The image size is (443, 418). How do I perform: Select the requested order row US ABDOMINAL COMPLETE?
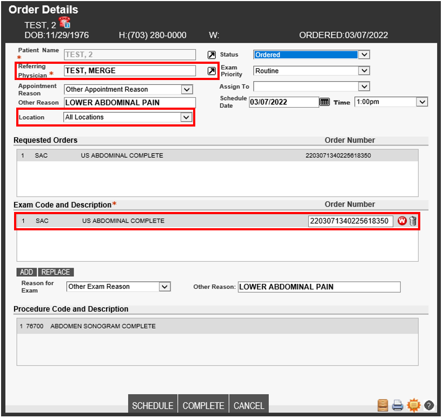tap(217, 156)
